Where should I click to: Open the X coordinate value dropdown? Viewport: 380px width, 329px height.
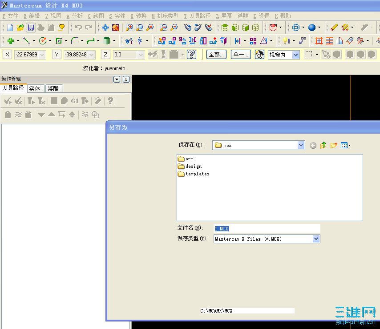[42, 55]
